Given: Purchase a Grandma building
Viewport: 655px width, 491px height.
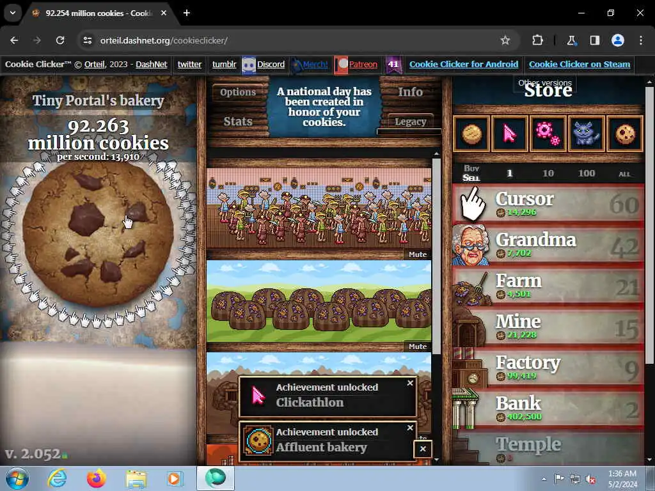Looking at the screenshot, I should coord(548,245).
